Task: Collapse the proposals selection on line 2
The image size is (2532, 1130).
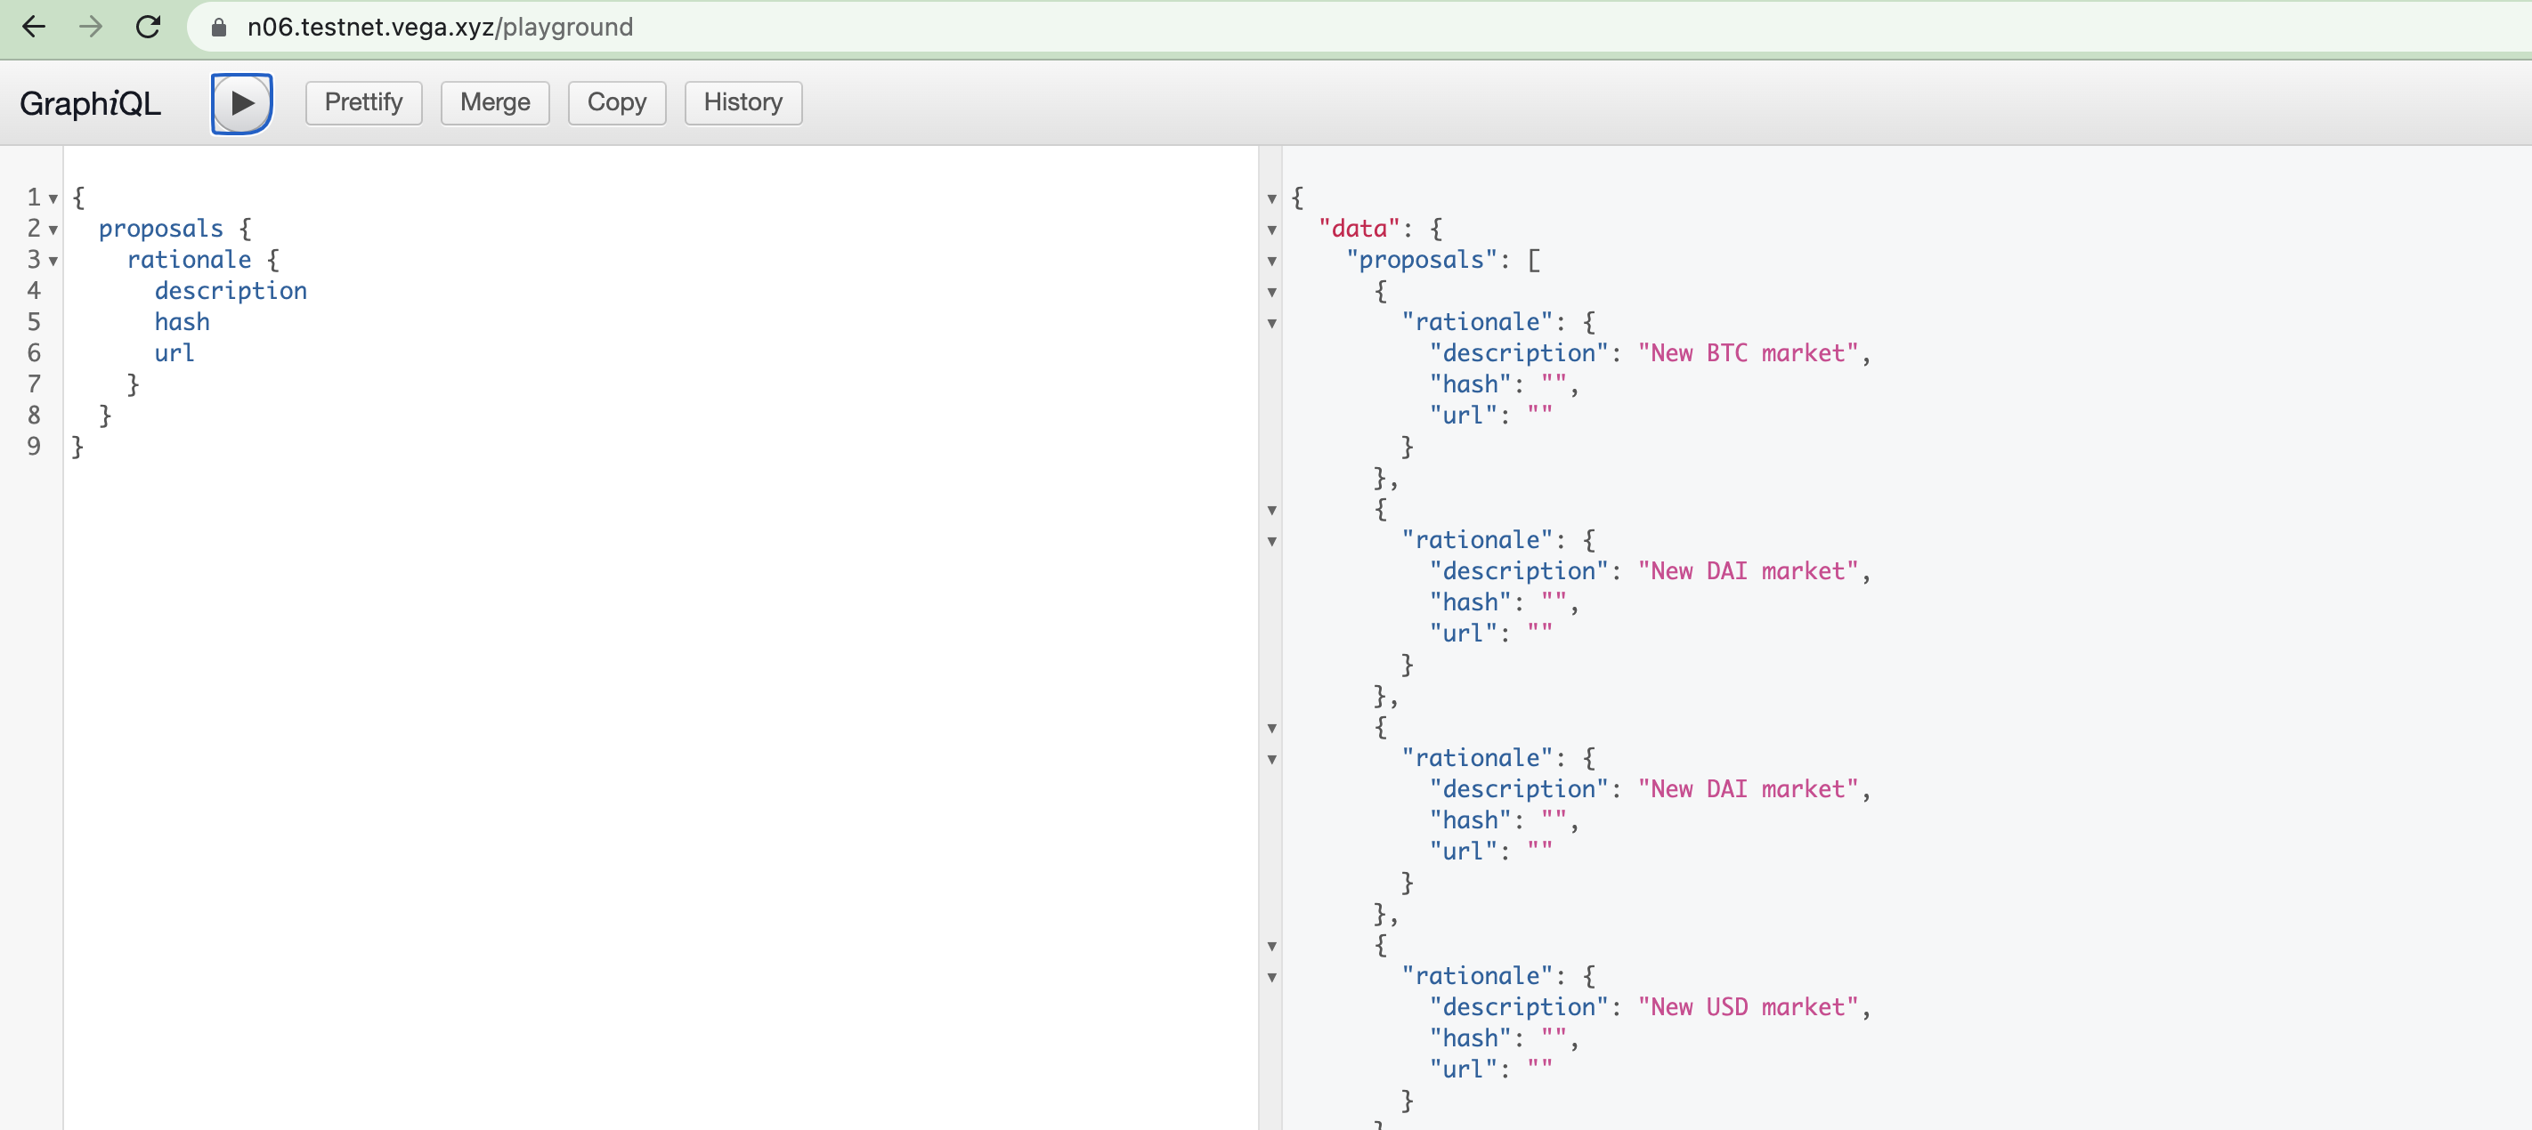Action: click(53, 229)
